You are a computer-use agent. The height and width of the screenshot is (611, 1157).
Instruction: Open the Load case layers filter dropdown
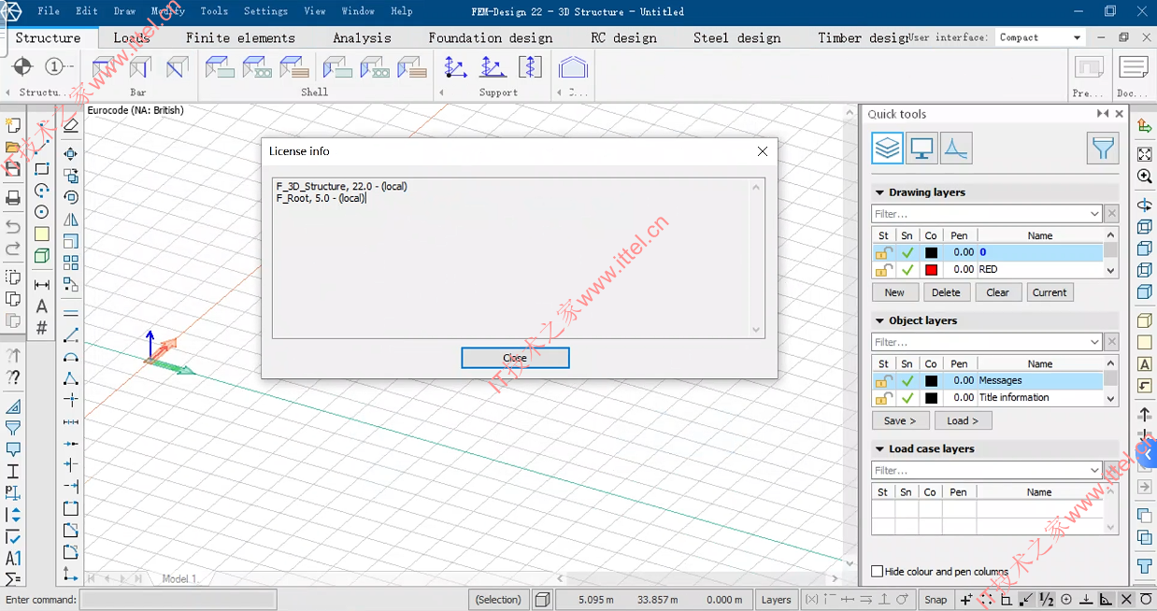click(x=1094, y=470)
